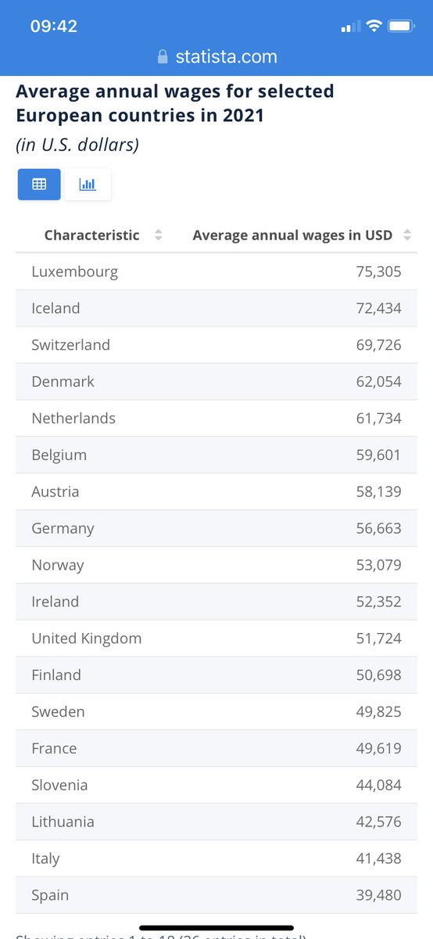Select the Iceland row
433x939 pixels.
[x=216, y=308]
